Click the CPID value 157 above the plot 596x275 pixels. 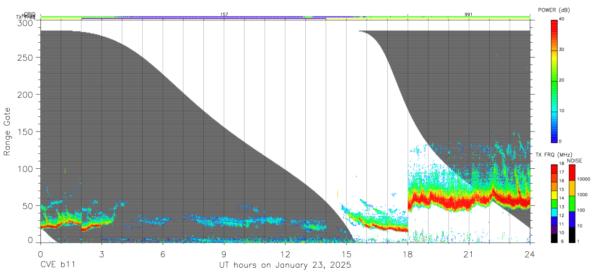pos(224,15)
